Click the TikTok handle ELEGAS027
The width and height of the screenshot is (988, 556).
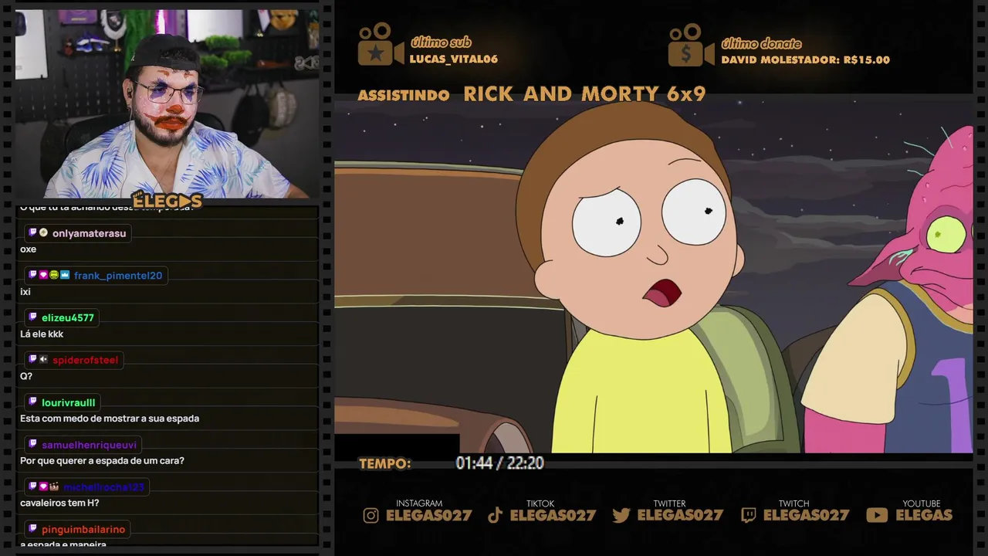(553, 515)
